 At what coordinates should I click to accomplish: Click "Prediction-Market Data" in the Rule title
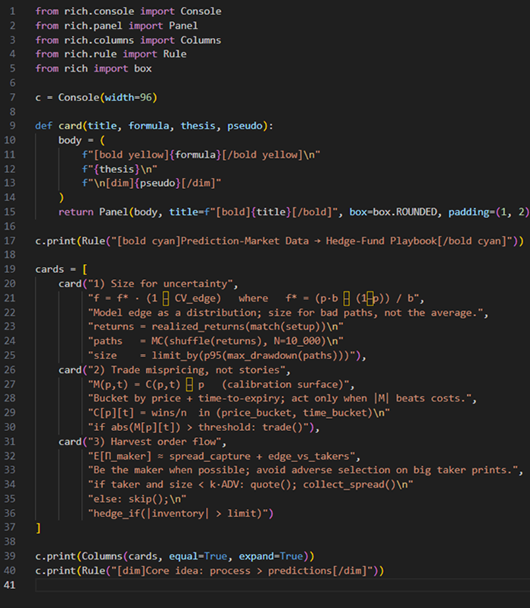[245, 241]
